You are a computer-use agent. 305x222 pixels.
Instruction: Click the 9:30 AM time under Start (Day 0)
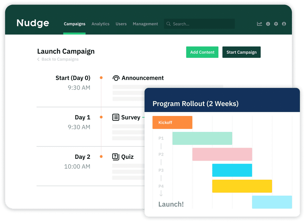[79, 88]
